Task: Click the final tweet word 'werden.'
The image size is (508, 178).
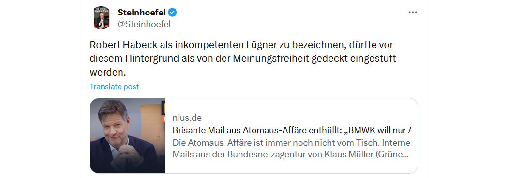Action: (x=107, y=73)
